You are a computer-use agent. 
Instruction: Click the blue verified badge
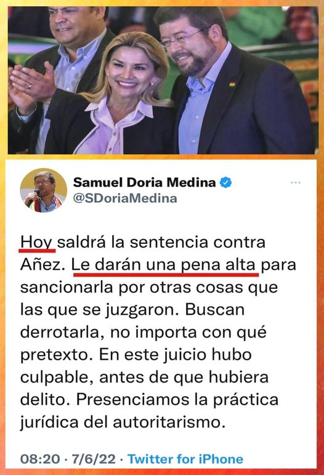(x=225, y=182)
